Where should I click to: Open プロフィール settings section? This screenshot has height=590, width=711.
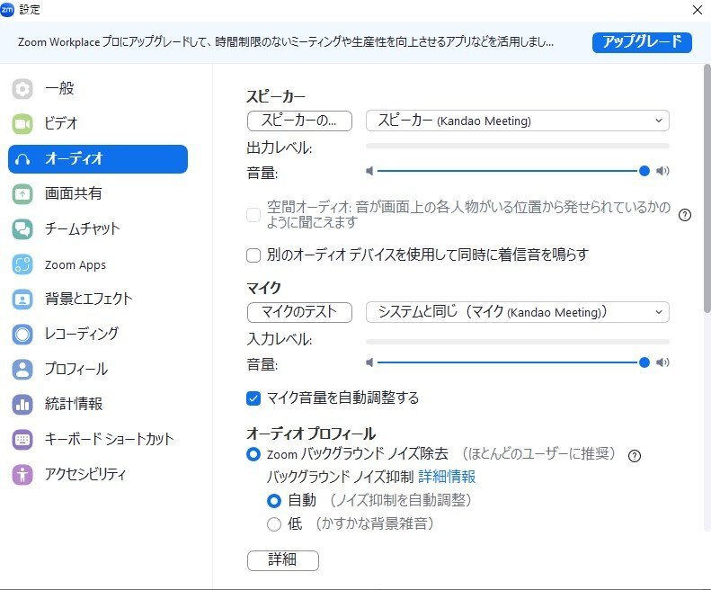coord(98,370)
